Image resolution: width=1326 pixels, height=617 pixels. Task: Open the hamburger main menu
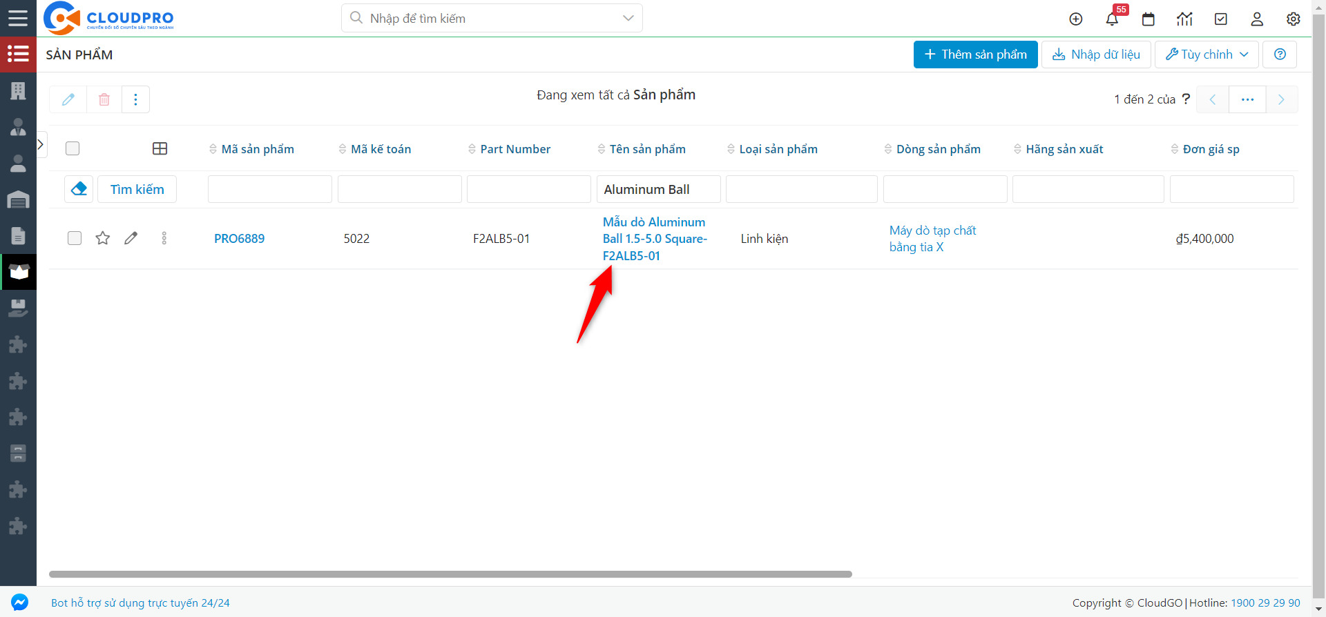pyautogui.click(x=18, y=18)
